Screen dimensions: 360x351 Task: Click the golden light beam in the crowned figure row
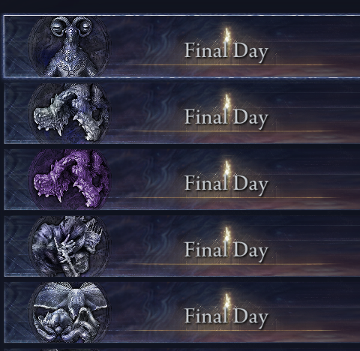[x=226, y=235]
